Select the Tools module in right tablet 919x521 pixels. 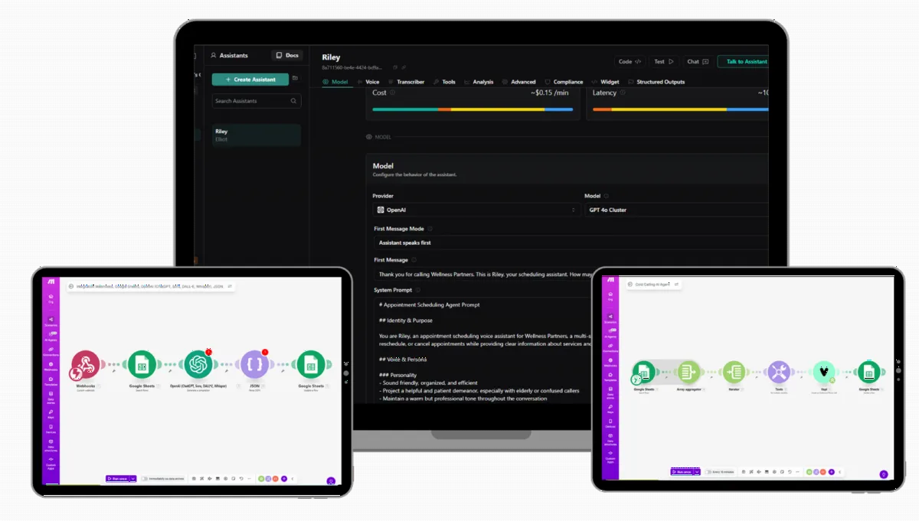click(x=779, y=372)
